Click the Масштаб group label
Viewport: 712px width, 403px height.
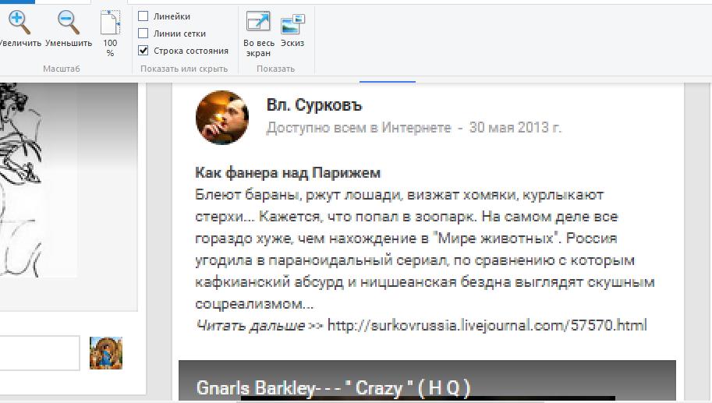click(x=62, y=69)
